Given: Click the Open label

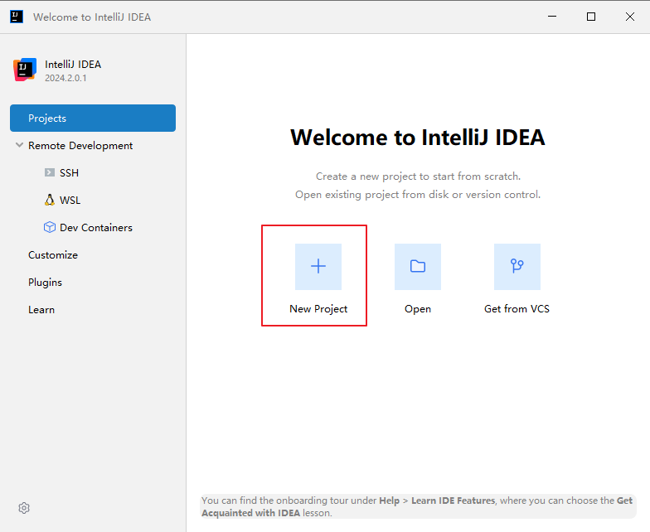Looking at the screenshot, I should point(418,309).
